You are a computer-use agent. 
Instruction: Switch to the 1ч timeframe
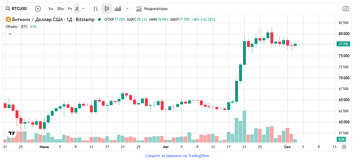pos(70,9)
